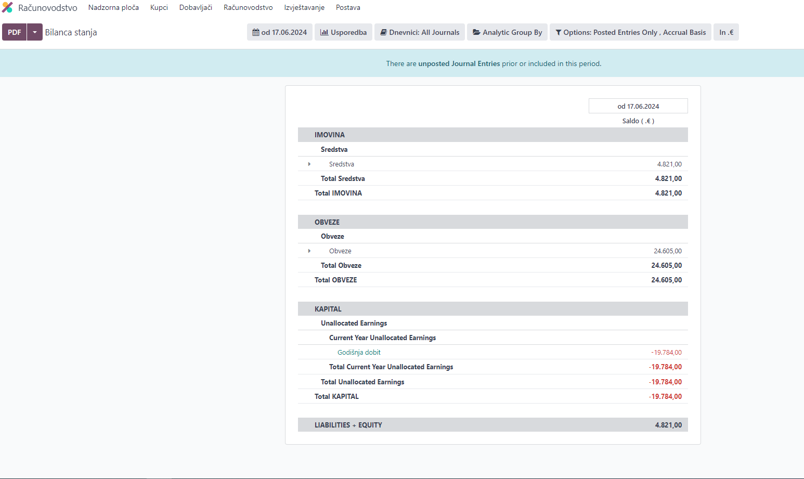Open the Dobavljači menu

[196, 7]
